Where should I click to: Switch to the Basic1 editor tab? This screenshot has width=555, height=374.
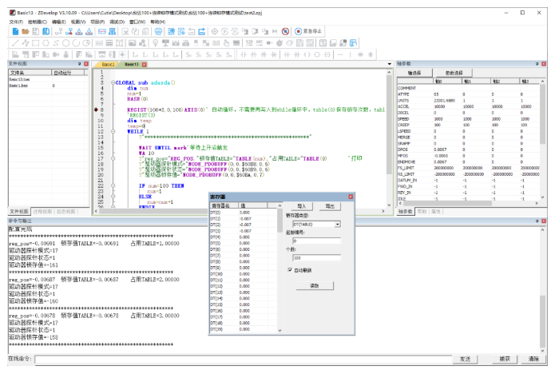(x=108, y=65)
